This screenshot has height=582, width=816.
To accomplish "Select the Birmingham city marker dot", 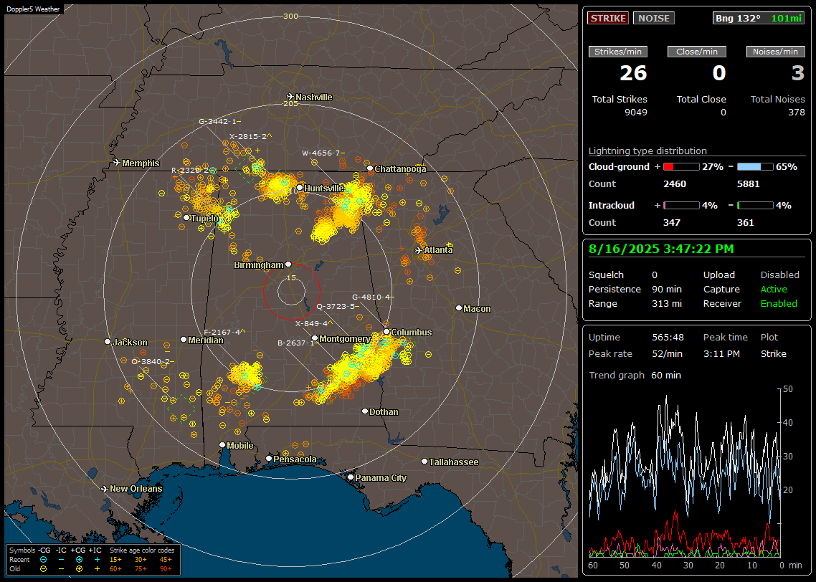I will pyautogui.click(x=288, y=264).
